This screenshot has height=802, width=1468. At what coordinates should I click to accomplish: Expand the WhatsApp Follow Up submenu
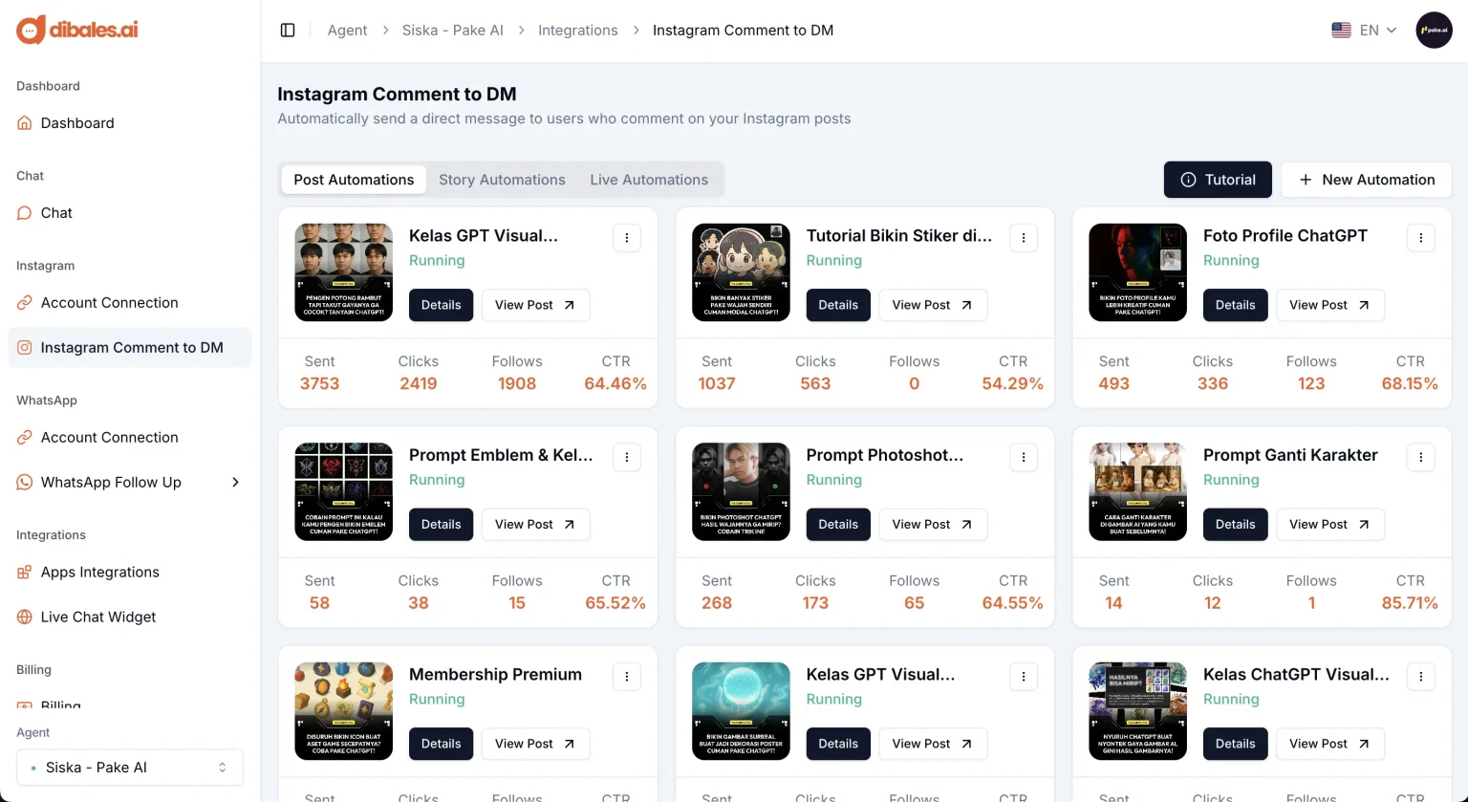(235, 483)
